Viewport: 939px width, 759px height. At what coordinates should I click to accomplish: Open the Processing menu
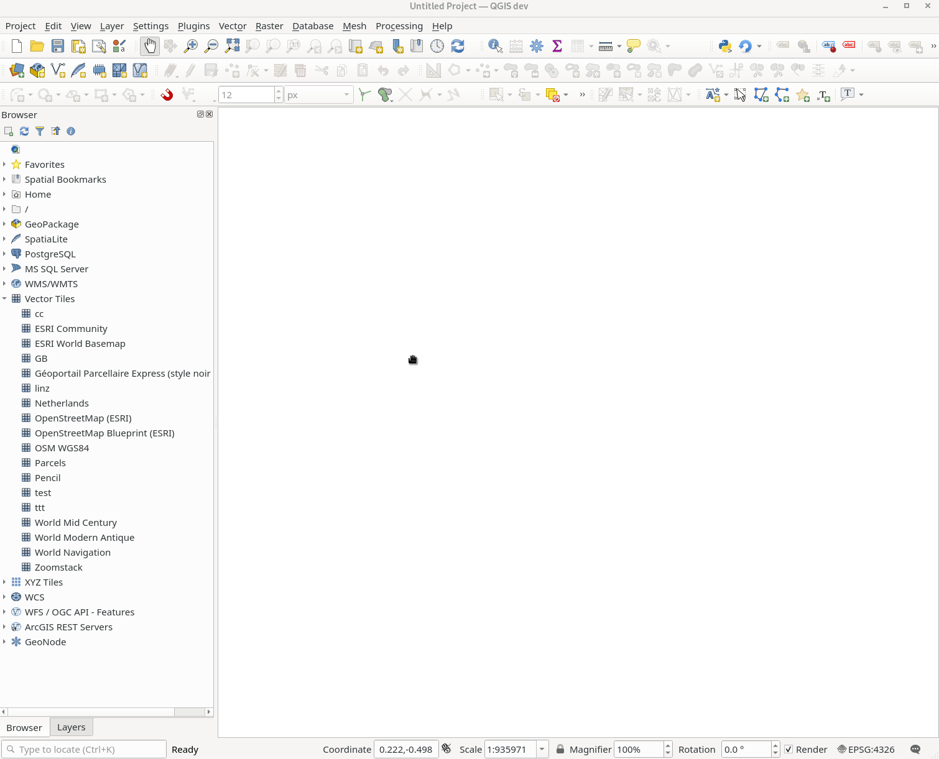(x=399, y=26)
